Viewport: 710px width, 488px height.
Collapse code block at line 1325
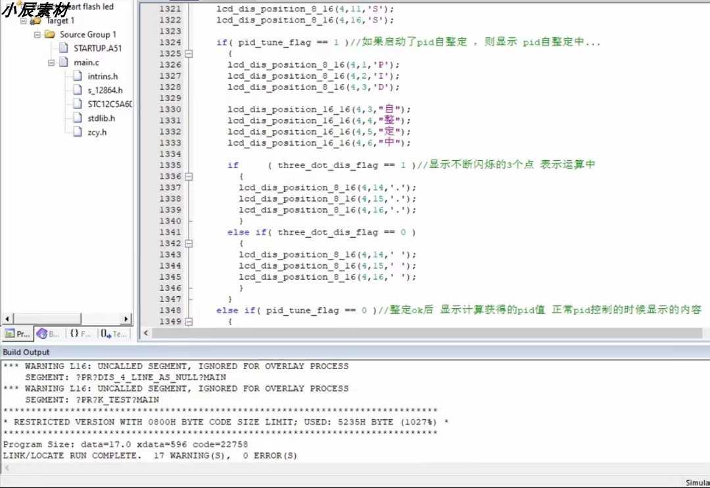(189, 54)
